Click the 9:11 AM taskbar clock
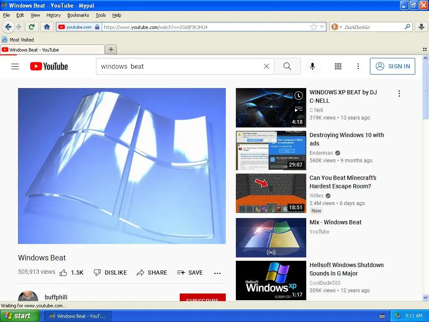The width and height of the screenshot is (429, 322). click(413, 316)
